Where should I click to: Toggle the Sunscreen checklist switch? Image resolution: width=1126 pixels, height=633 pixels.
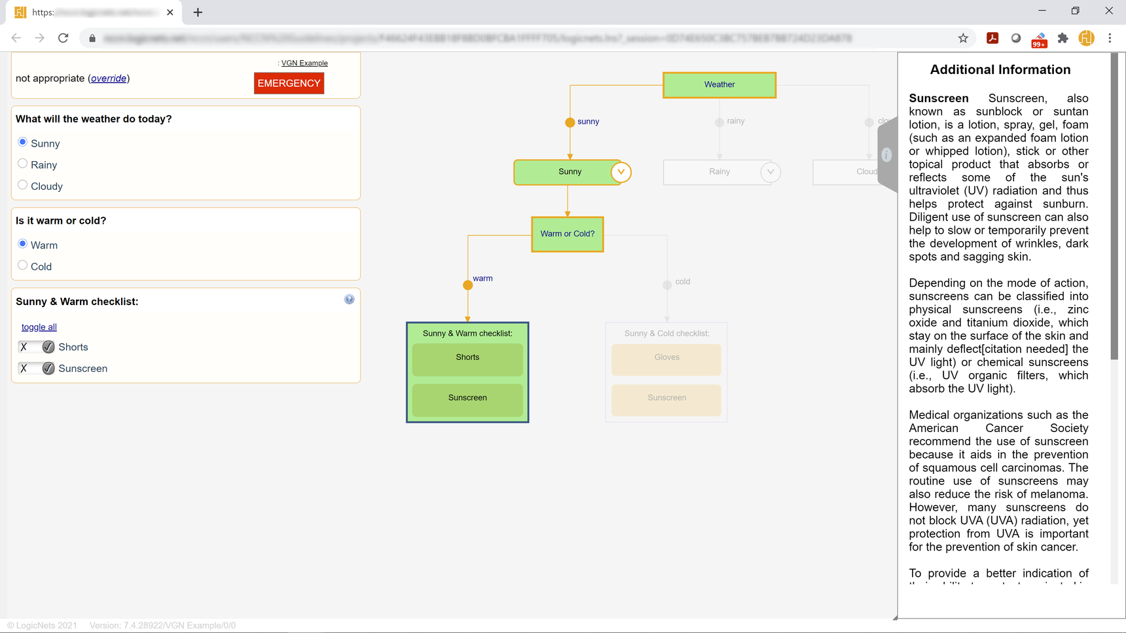point(37,369)
